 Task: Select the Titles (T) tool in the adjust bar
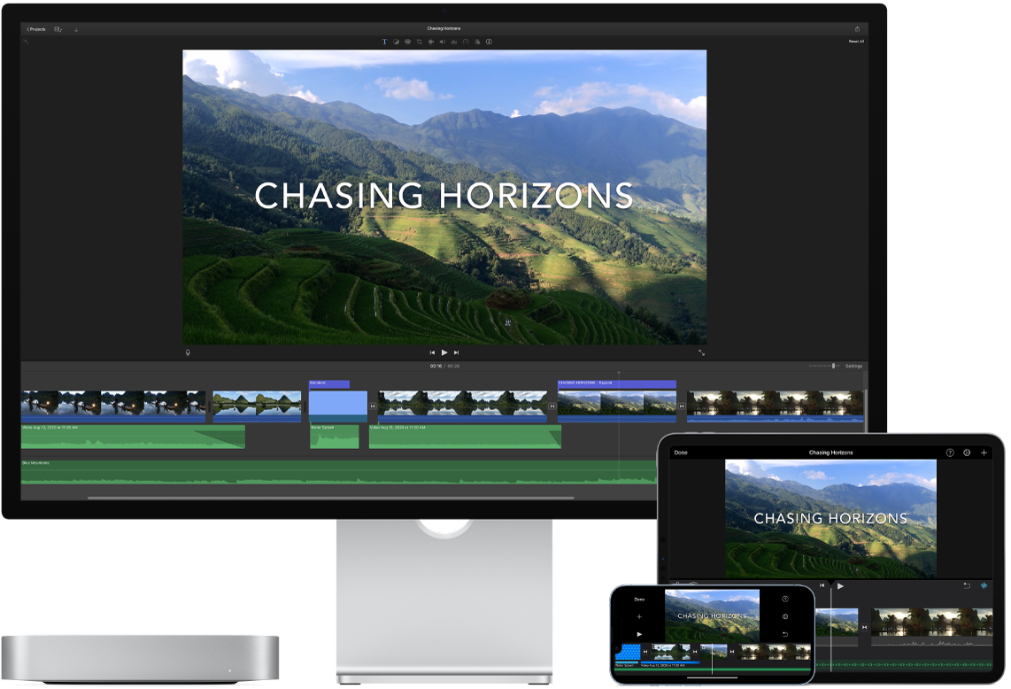(384, 42)
